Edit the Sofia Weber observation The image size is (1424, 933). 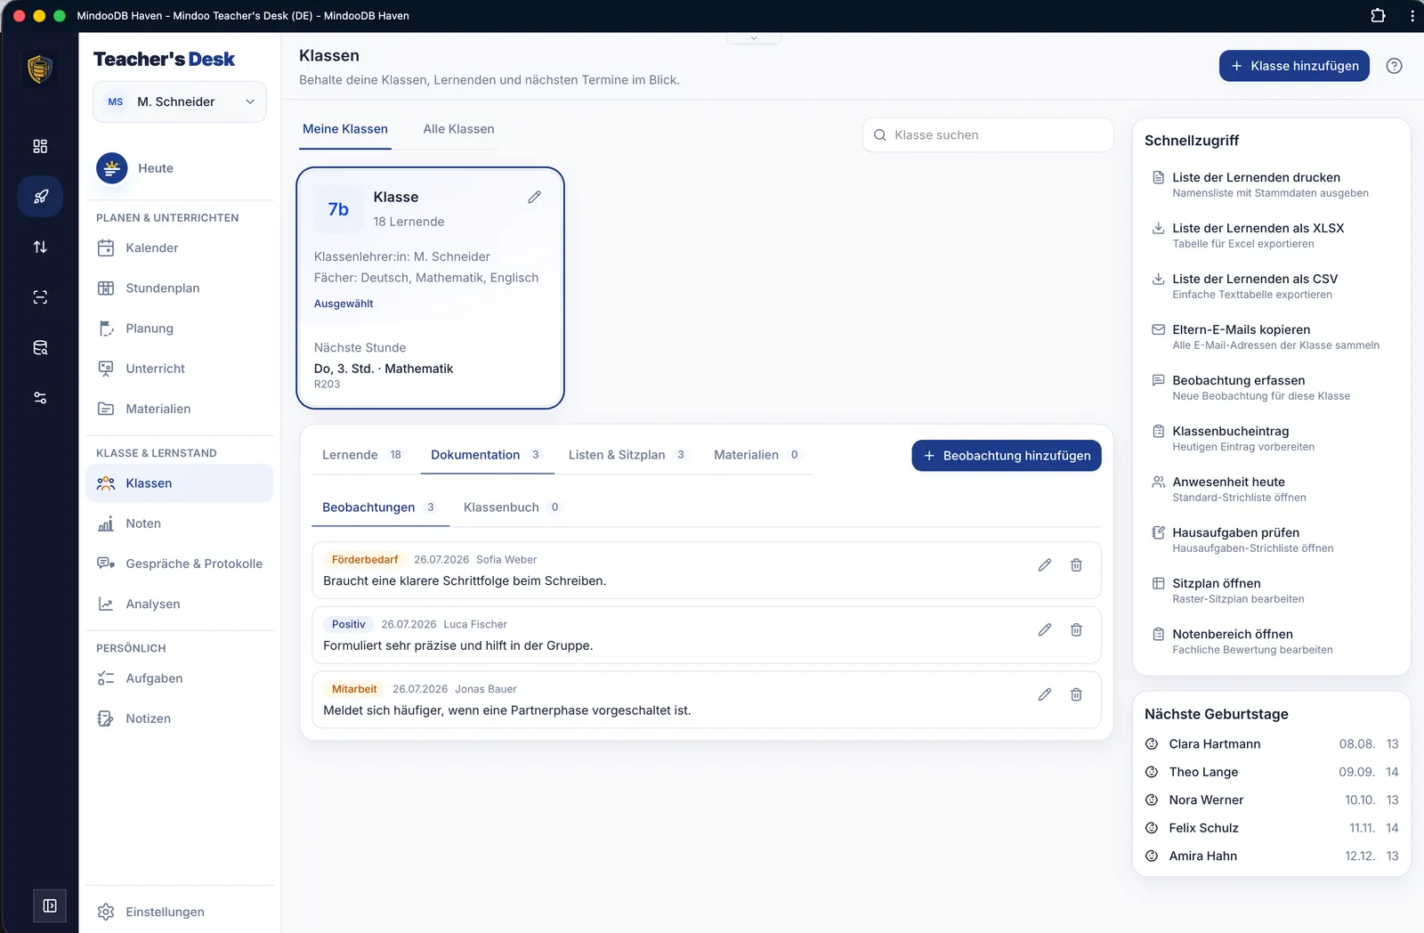click(x=1045, y=565)
